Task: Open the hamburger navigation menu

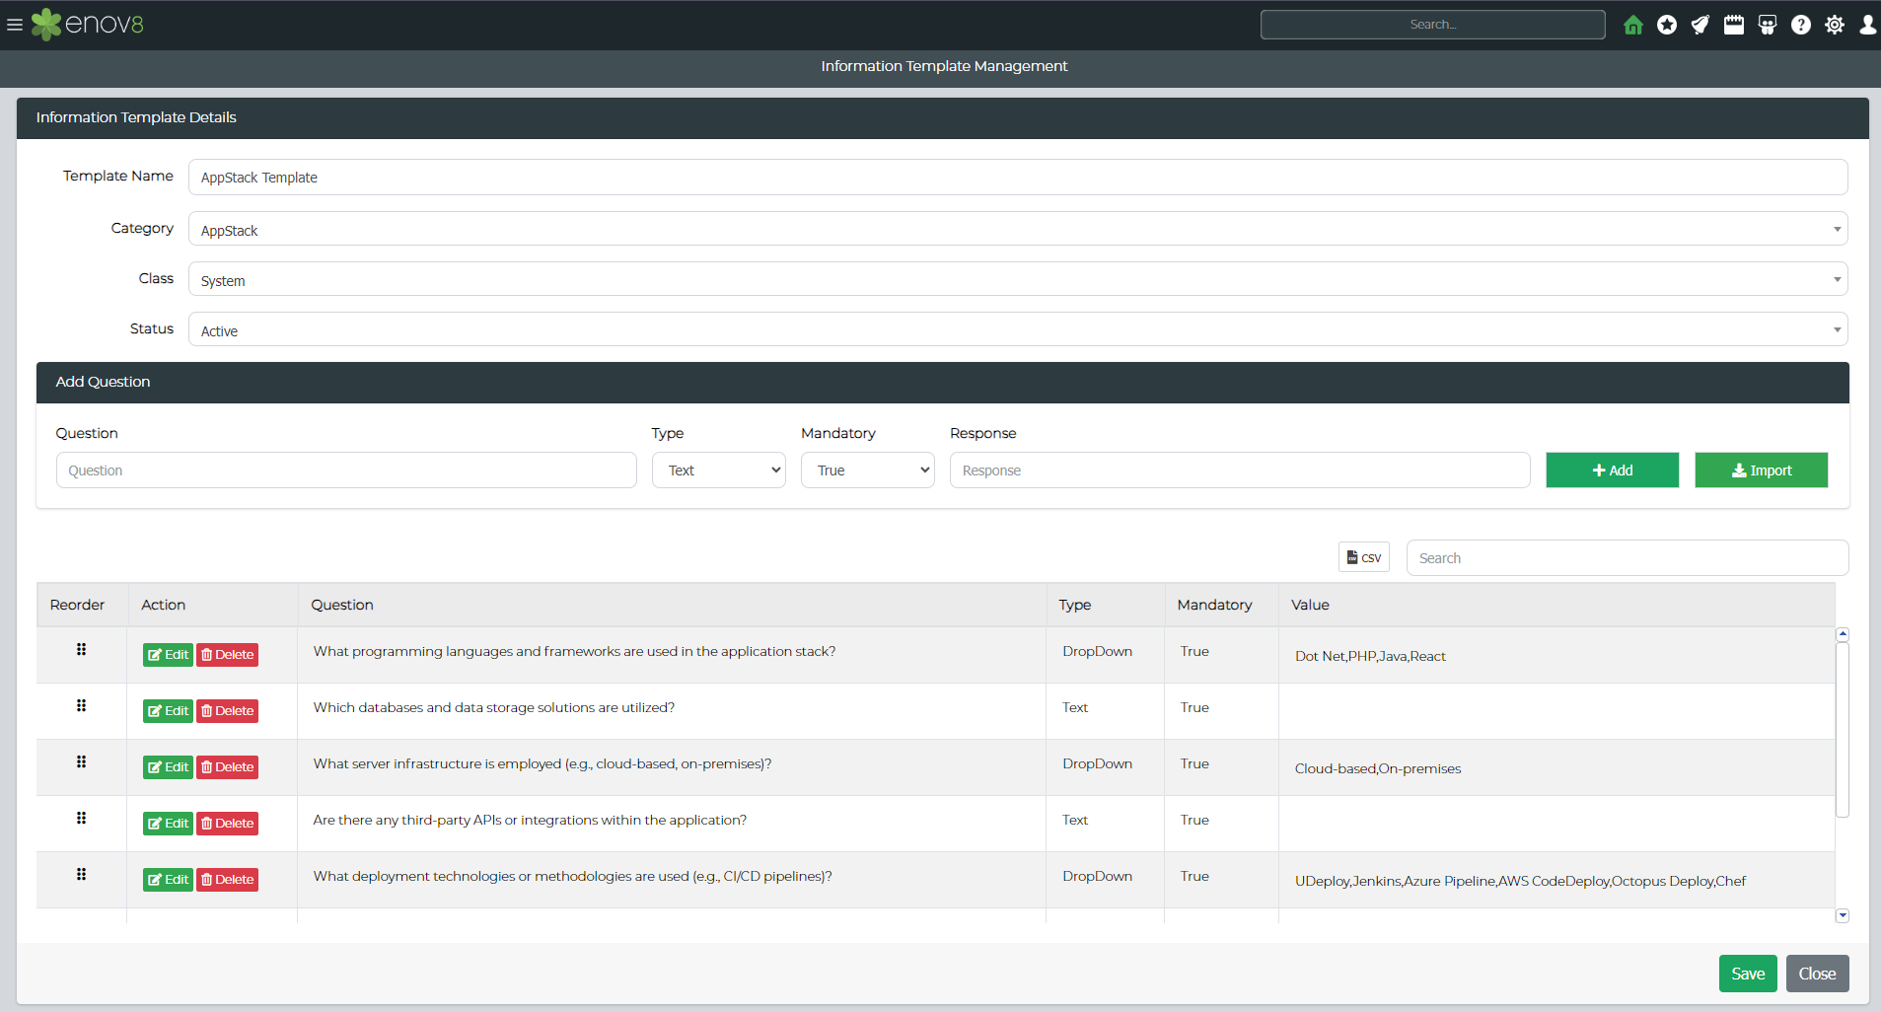Action: (x=15, y=25)
